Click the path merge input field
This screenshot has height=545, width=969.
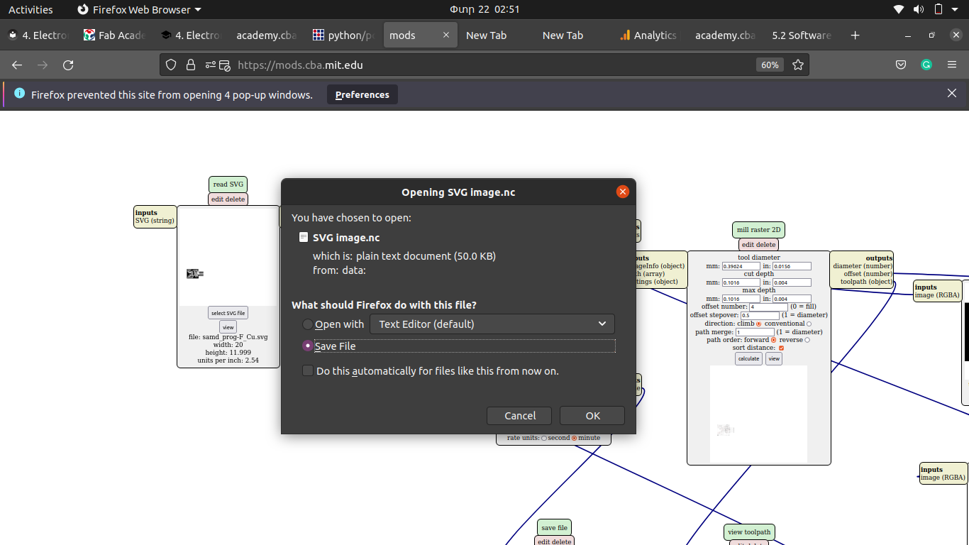[755, 332]
